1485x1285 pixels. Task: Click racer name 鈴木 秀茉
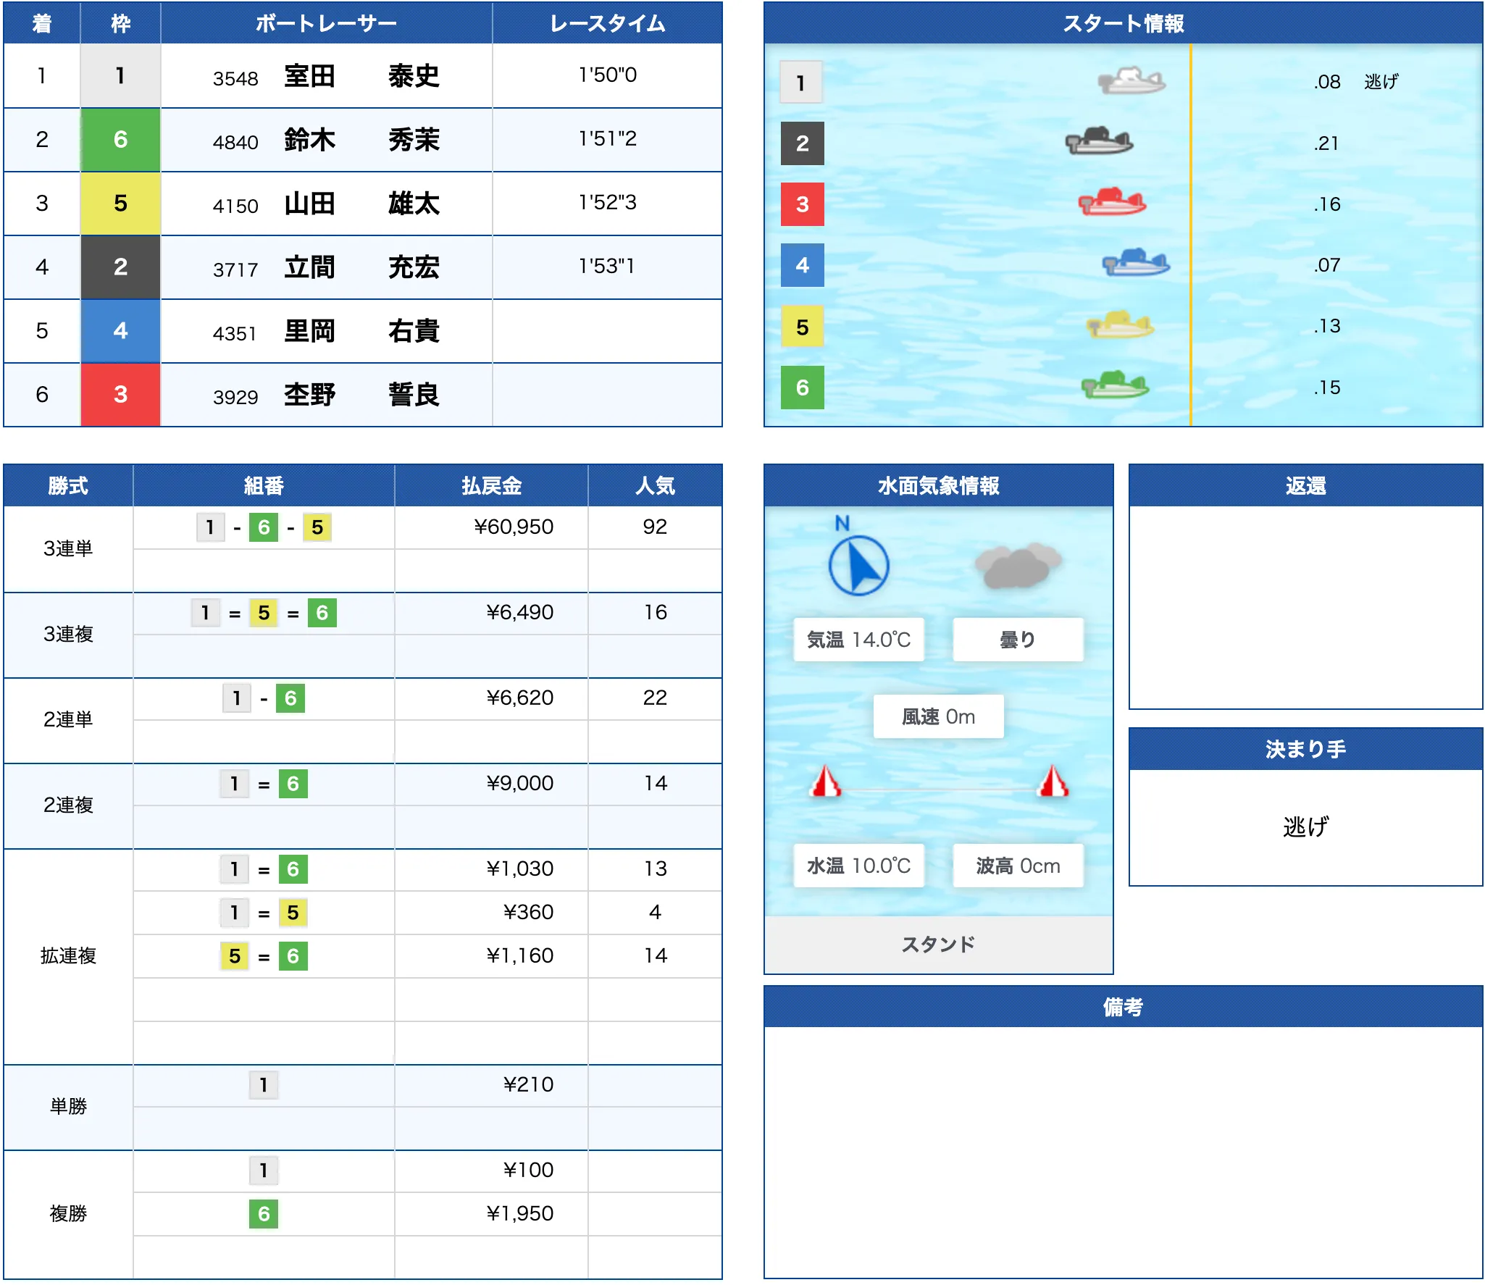point(361,140)
